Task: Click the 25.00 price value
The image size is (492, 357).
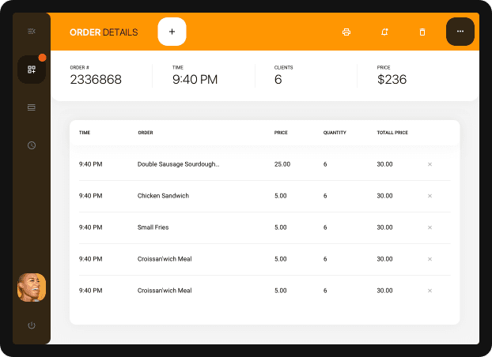Action: (x=282, y=164)
